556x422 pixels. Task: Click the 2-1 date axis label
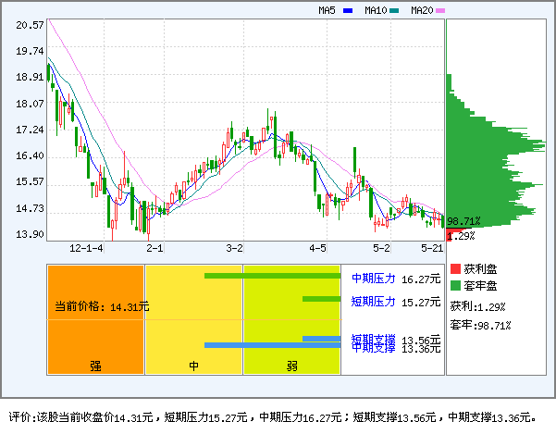154,249
